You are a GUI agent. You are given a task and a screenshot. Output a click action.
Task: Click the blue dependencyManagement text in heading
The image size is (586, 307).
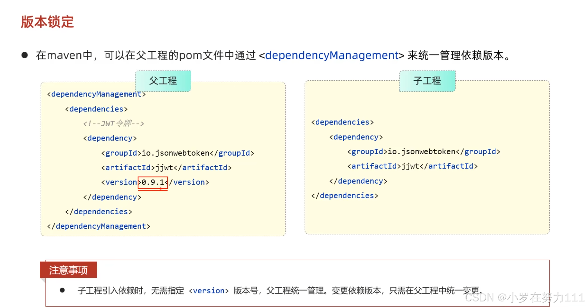click(x=332, y=55)
